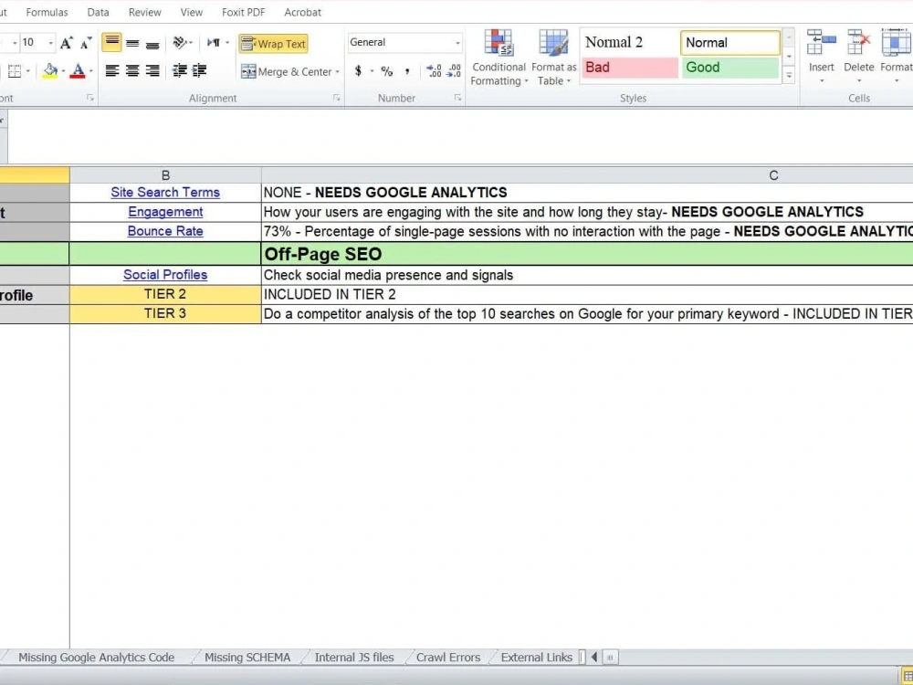Apply Good cell style
This screenshot has width=913, height=685.
[730, 68]
